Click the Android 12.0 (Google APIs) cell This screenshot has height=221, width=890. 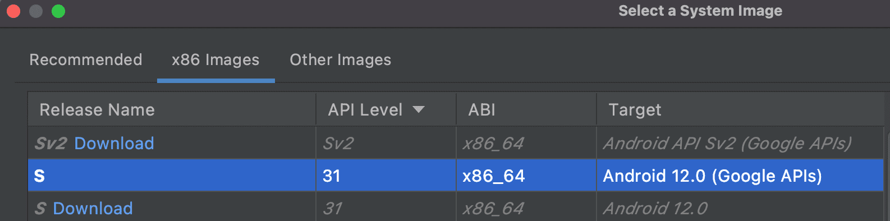pos(712,176)
